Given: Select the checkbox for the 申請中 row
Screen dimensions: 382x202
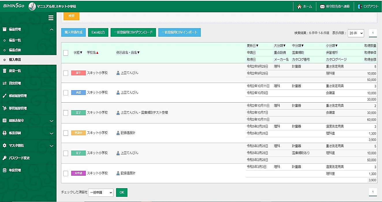Looking at the screenshot, I should pos(66,133).
